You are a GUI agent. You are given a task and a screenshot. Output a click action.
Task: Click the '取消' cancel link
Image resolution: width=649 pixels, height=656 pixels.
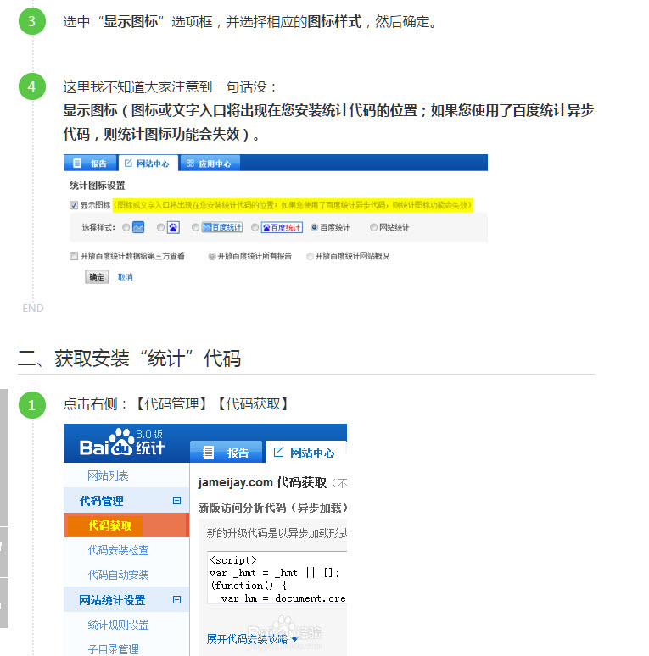(125, 277)
